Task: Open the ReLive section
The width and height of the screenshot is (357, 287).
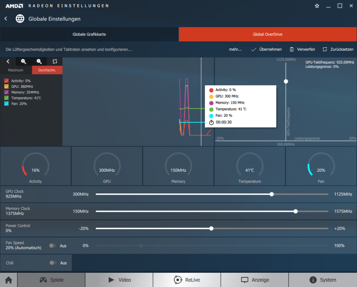Action: (x=187, y=280)
